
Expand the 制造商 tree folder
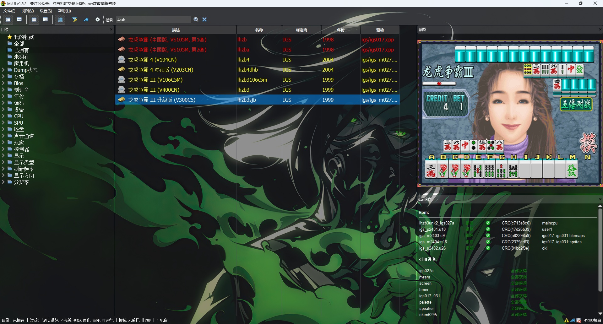coord(3,90)
